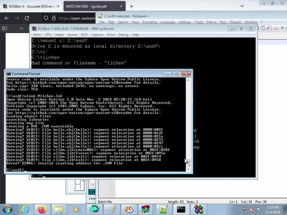This screenshot has width=287, height=215.
Task: Open Notepad++ Language menu
Action: [x=168, y=22]
